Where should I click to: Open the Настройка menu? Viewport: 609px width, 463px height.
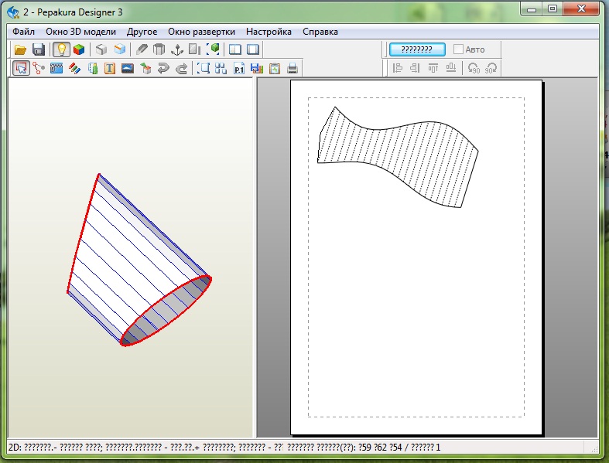tap(269, 32)
